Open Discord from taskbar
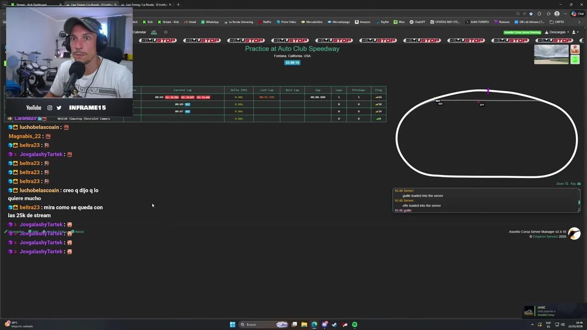587x330 pixels. (x=324, y=324)
